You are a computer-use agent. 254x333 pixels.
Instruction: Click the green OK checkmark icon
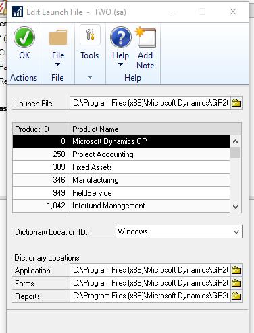[24, 37]
